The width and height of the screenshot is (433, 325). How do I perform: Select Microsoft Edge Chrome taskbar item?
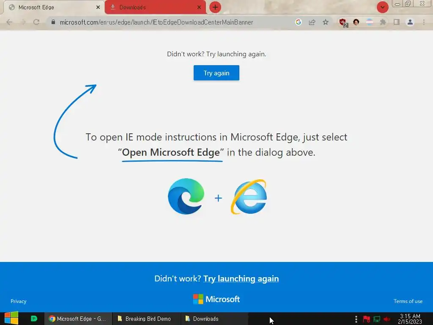[x=78, y=319]
